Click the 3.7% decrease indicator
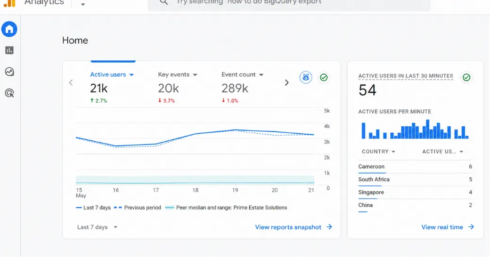The width and height of the screenshot is (490, 257). coord(166,101)
